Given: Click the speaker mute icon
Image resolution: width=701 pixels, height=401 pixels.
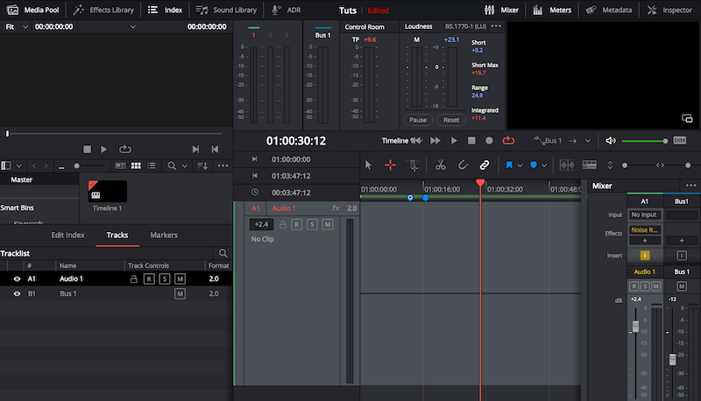Looking at the screenshot, I should [611, 140].
